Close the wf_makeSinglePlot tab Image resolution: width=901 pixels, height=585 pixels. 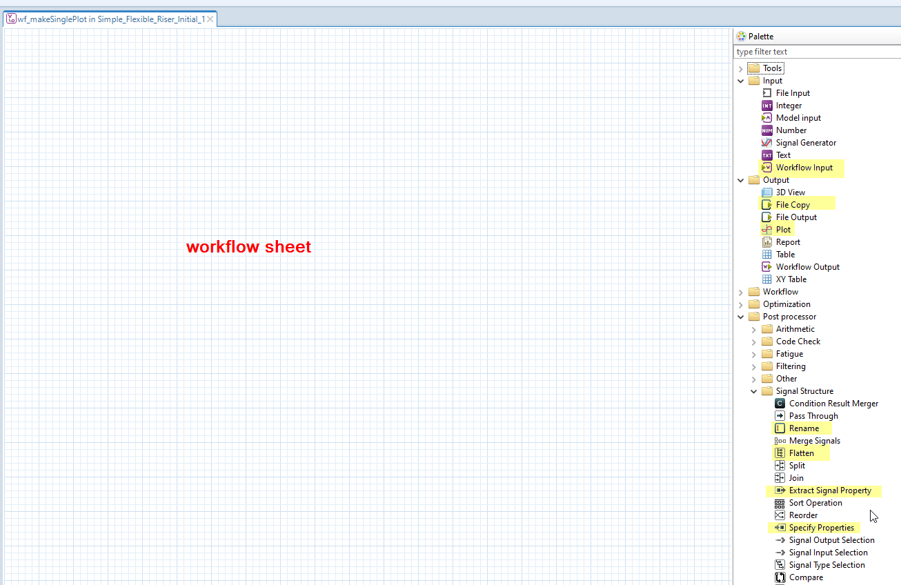(x=210, y=19)
